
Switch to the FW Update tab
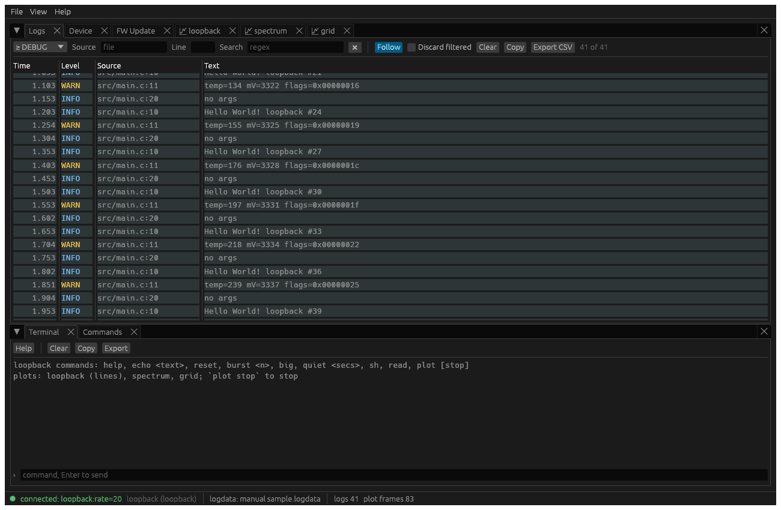(136, 31)
